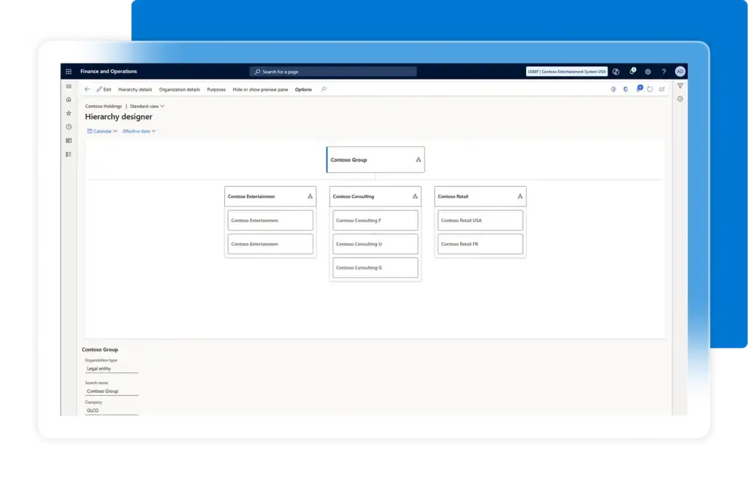Viewport: 748px width, 479px height.
Task: Click the Contoso Group preview pane heading
Action: tap(99, 350)
